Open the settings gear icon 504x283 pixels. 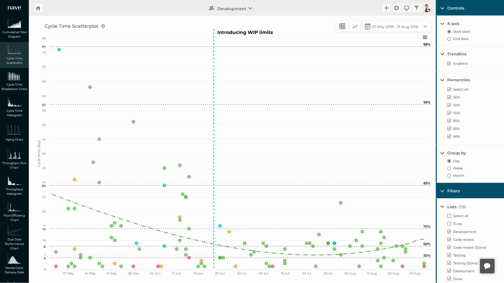[x=396, y=8]
